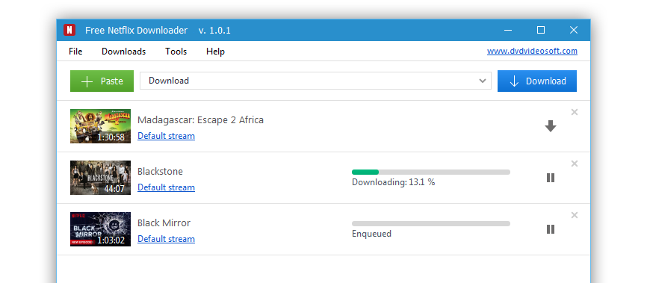This screenshot has height=283, width=647.
Task: Pause the Black Mirror queued download
Action: click(x=551, y=229)
